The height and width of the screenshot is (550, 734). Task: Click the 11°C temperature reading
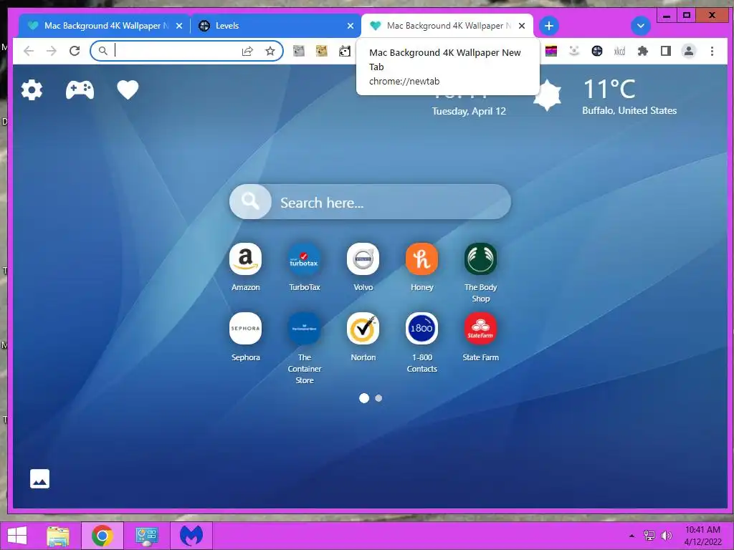click(x=609, y=89)
